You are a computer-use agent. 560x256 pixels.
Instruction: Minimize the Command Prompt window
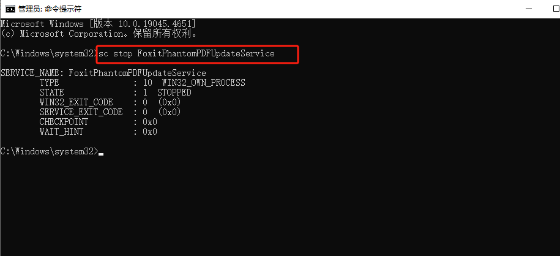529,9
